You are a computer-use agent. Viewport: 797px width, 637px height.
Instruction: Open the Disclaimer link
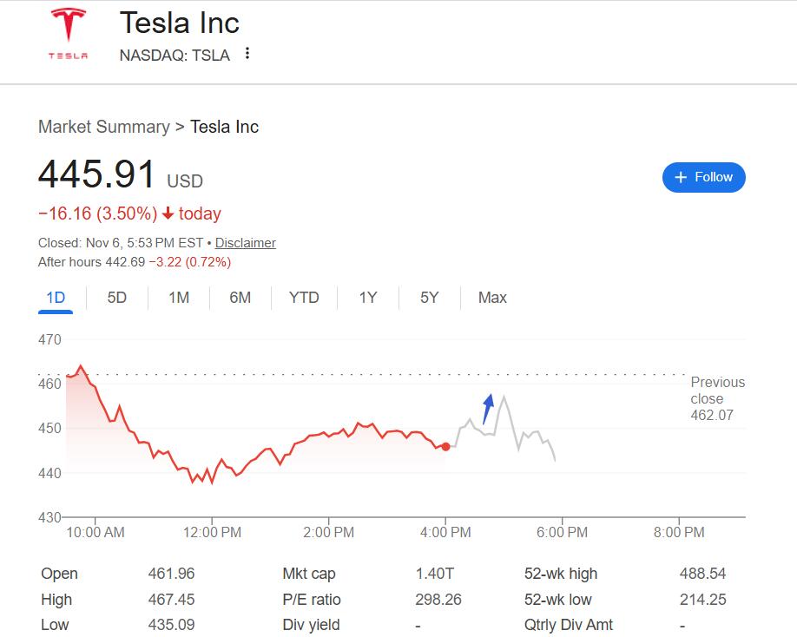pyautogui.click(x=245, y=243)
